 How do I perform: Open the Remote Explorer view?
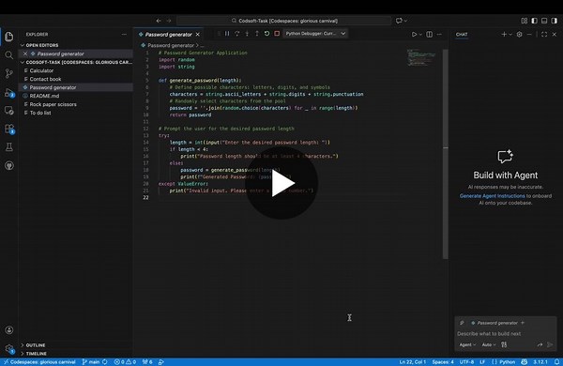click(9, 111)
